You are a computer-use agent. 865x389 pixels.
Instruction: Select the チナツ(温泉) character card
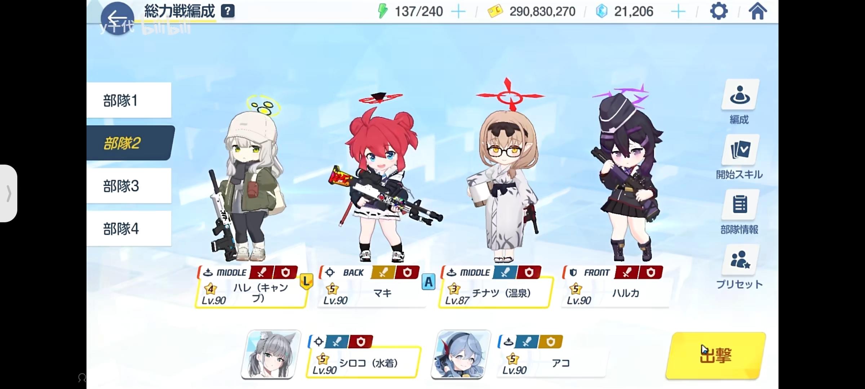tap(494, 292)
